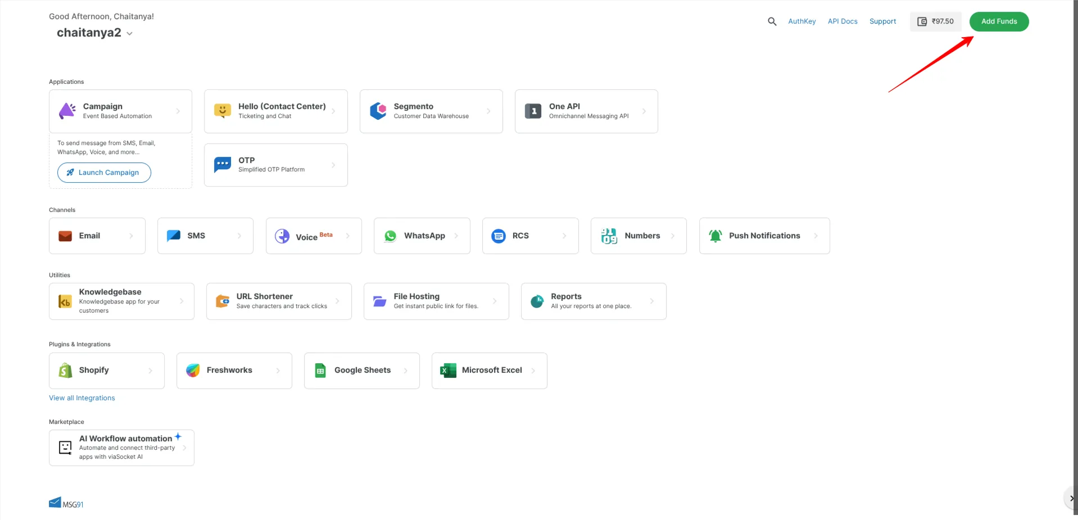Expand the File Hosting card chevron
The image size is (1078, 520).
tap(495, 301)
